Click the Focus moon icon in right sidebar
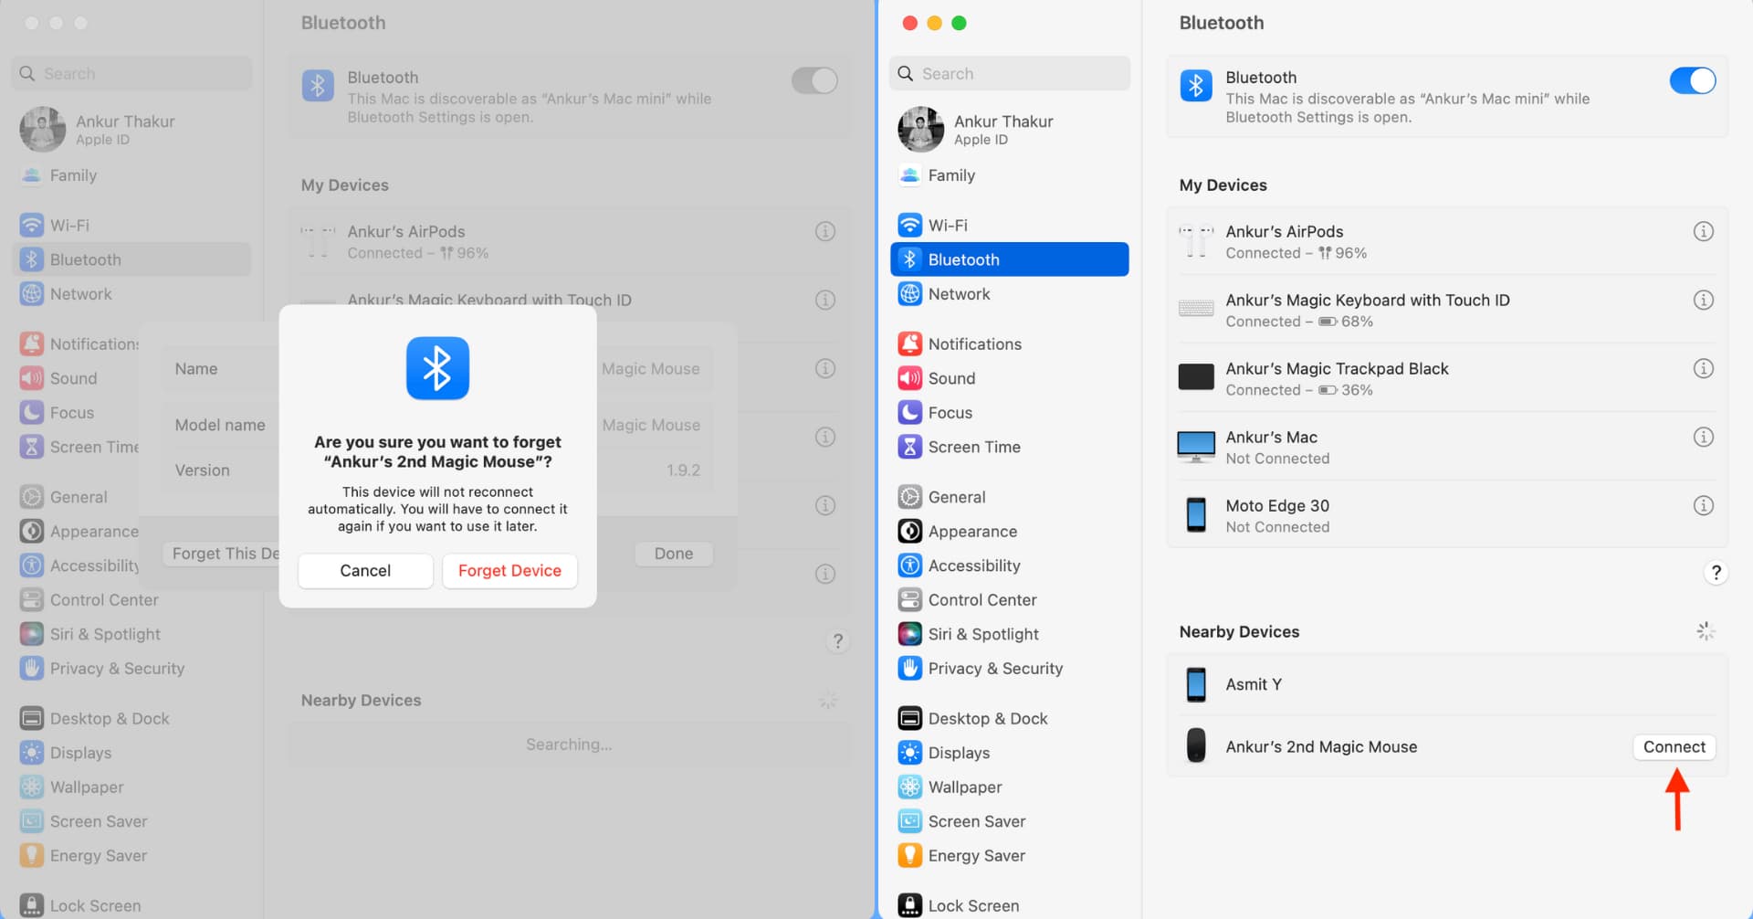Viewport: 1753px width, 919px height. click(909, 412)
